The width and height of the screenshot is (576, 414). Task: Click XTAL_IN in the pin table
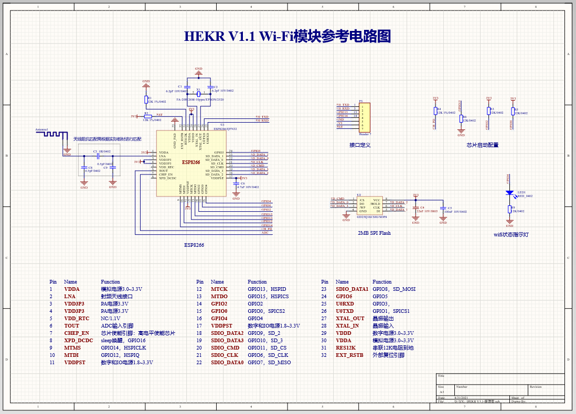347,325
